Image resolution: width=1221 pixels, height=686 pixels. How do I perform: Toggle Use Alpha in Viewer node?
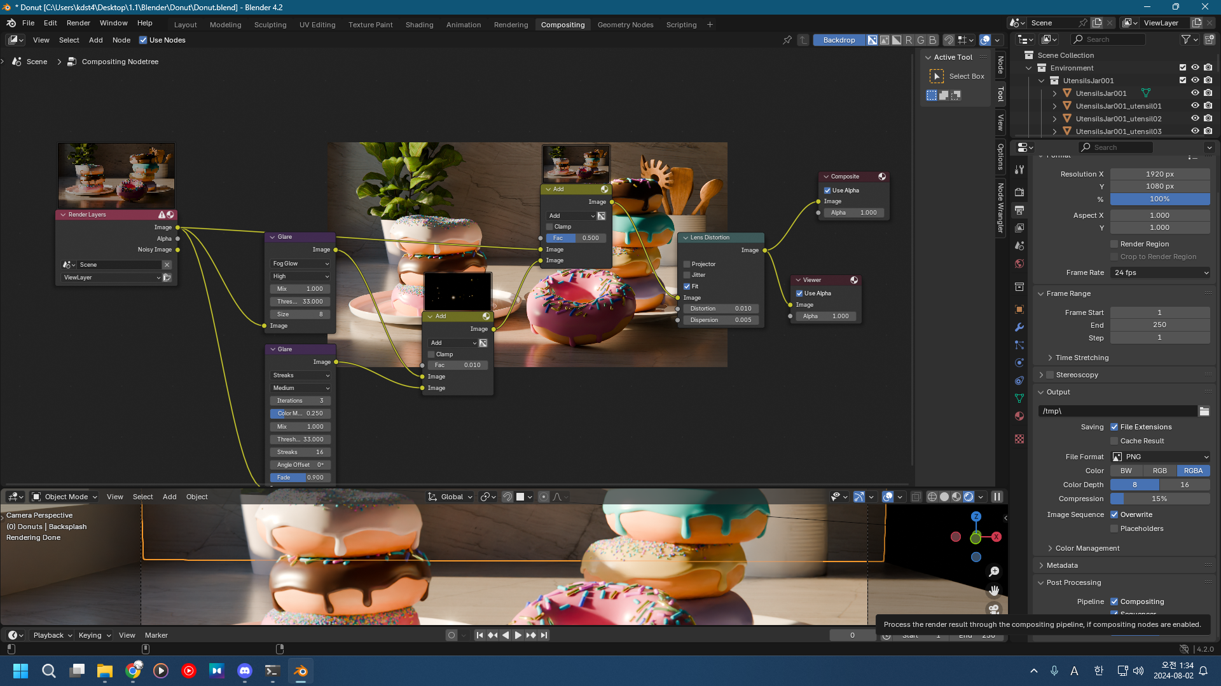(x=799, y=293)
